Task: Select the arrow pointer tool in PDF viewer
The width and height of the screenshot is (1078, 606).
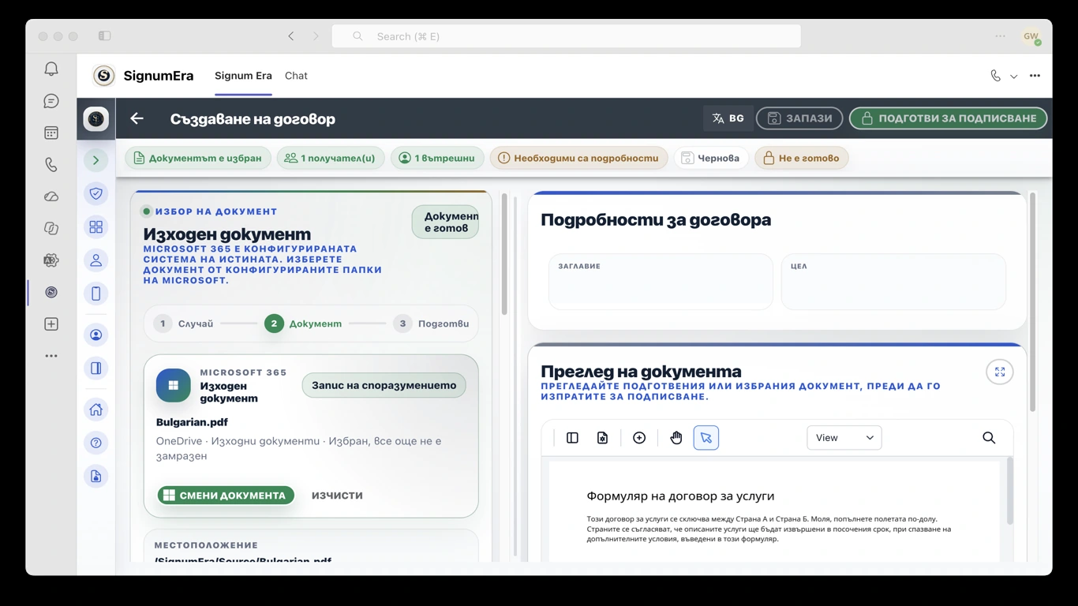Action: click(706, 438)
